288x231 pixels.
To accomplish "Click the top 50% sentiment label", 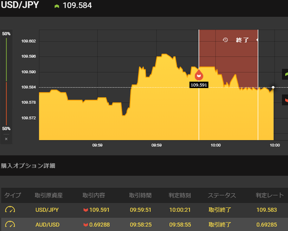I will point(6,34).
